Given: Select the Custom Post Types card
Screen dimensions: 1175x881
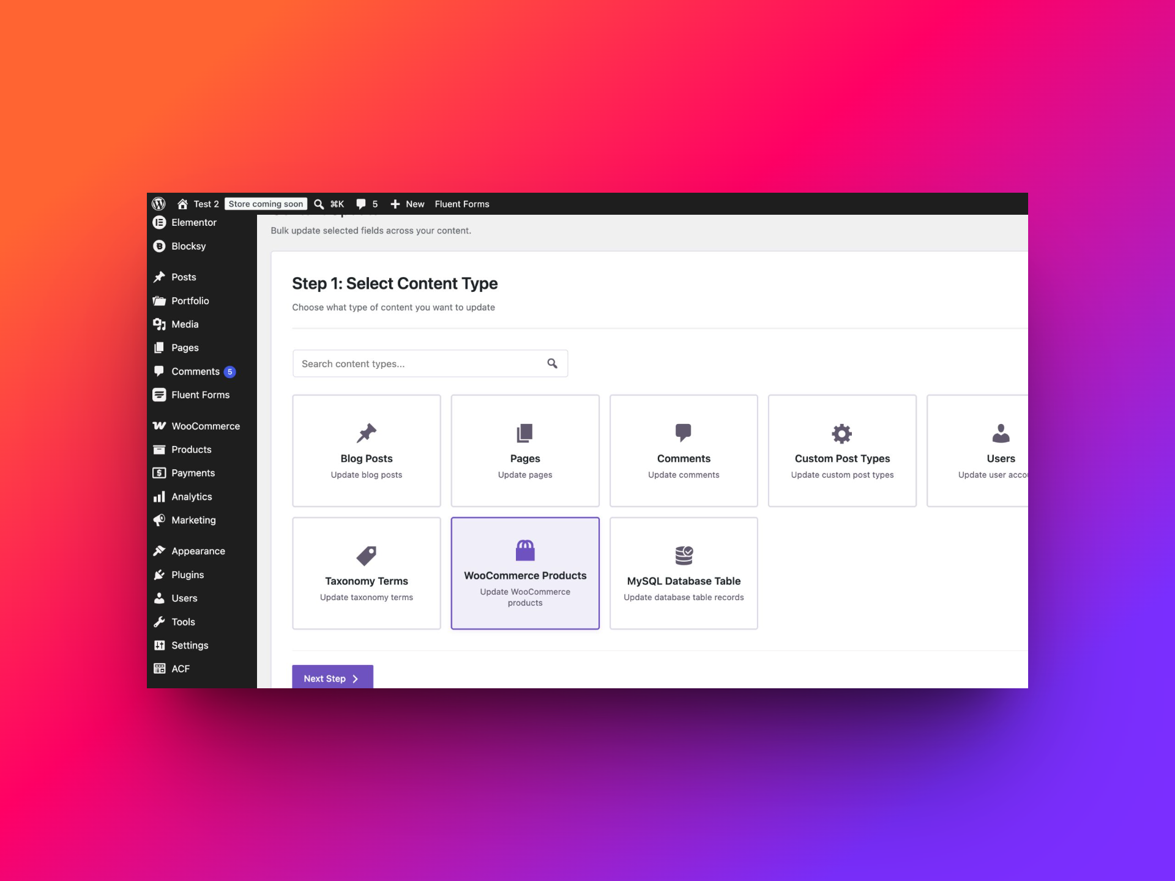Looking at the screenshot, I should click(x=842, y=451).
